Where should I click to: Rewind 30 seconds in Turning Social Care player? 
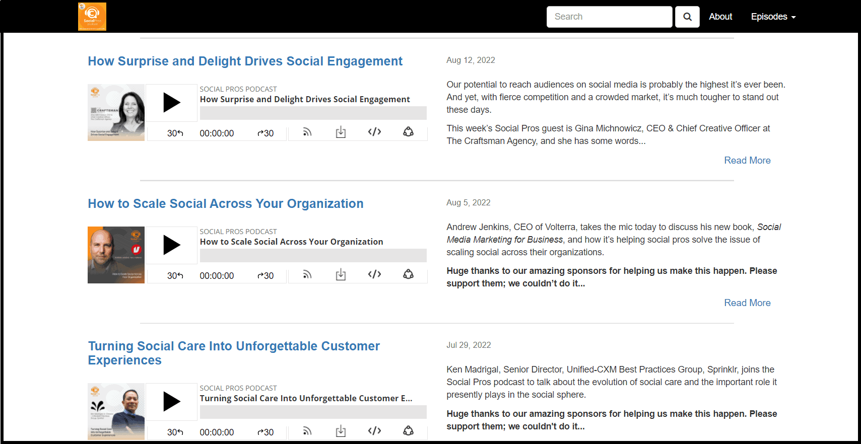click(x=175, y=432)
